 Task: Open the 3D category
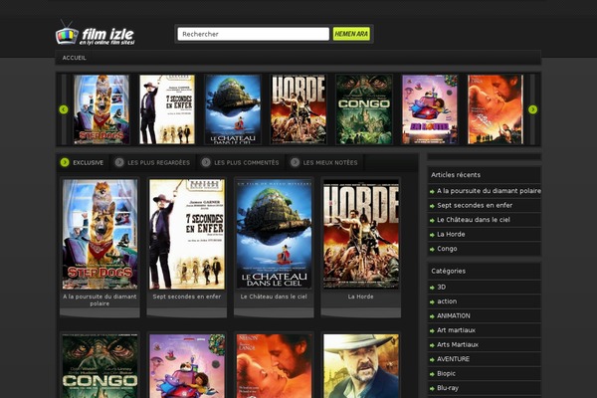point(441,287)
